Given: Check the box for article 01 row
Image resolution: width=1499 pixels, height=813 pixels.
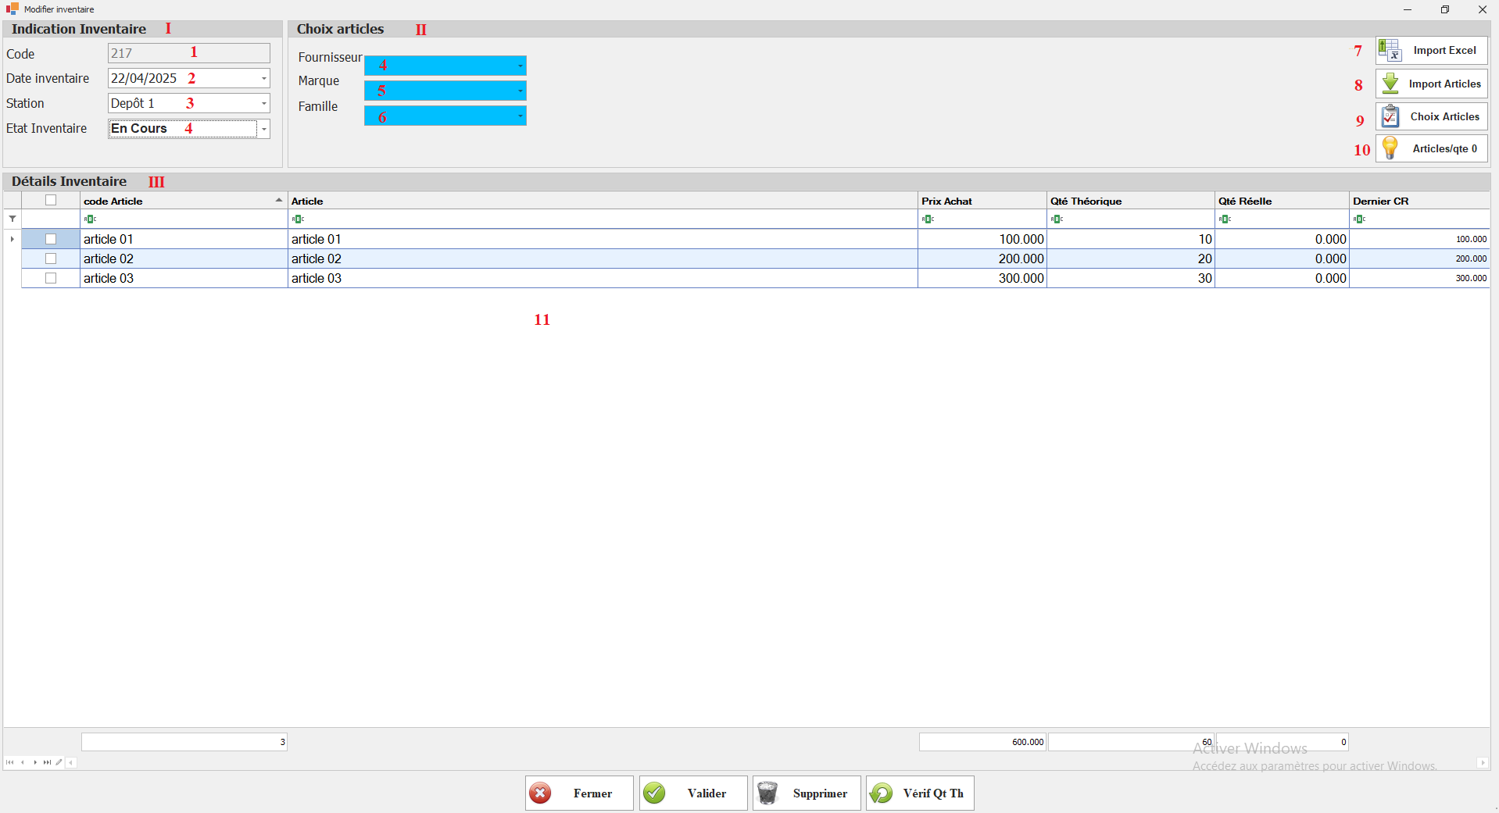Looking at the screenshot, I should click(51, 239).
